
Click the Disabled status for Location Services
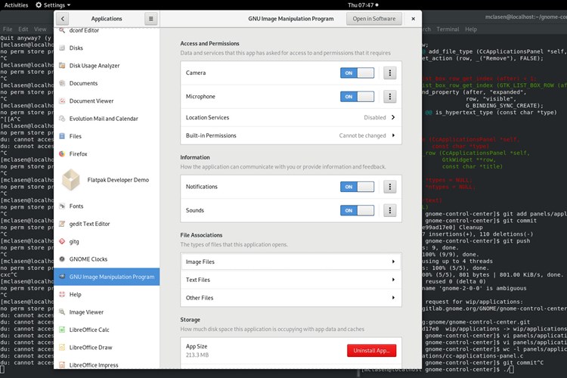[x=375, y=118]
